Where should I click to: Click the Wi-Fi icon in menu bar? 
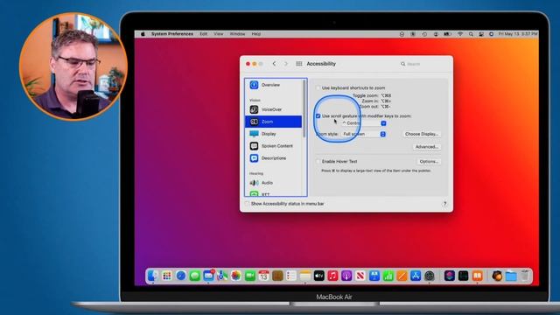click(460, 34)
